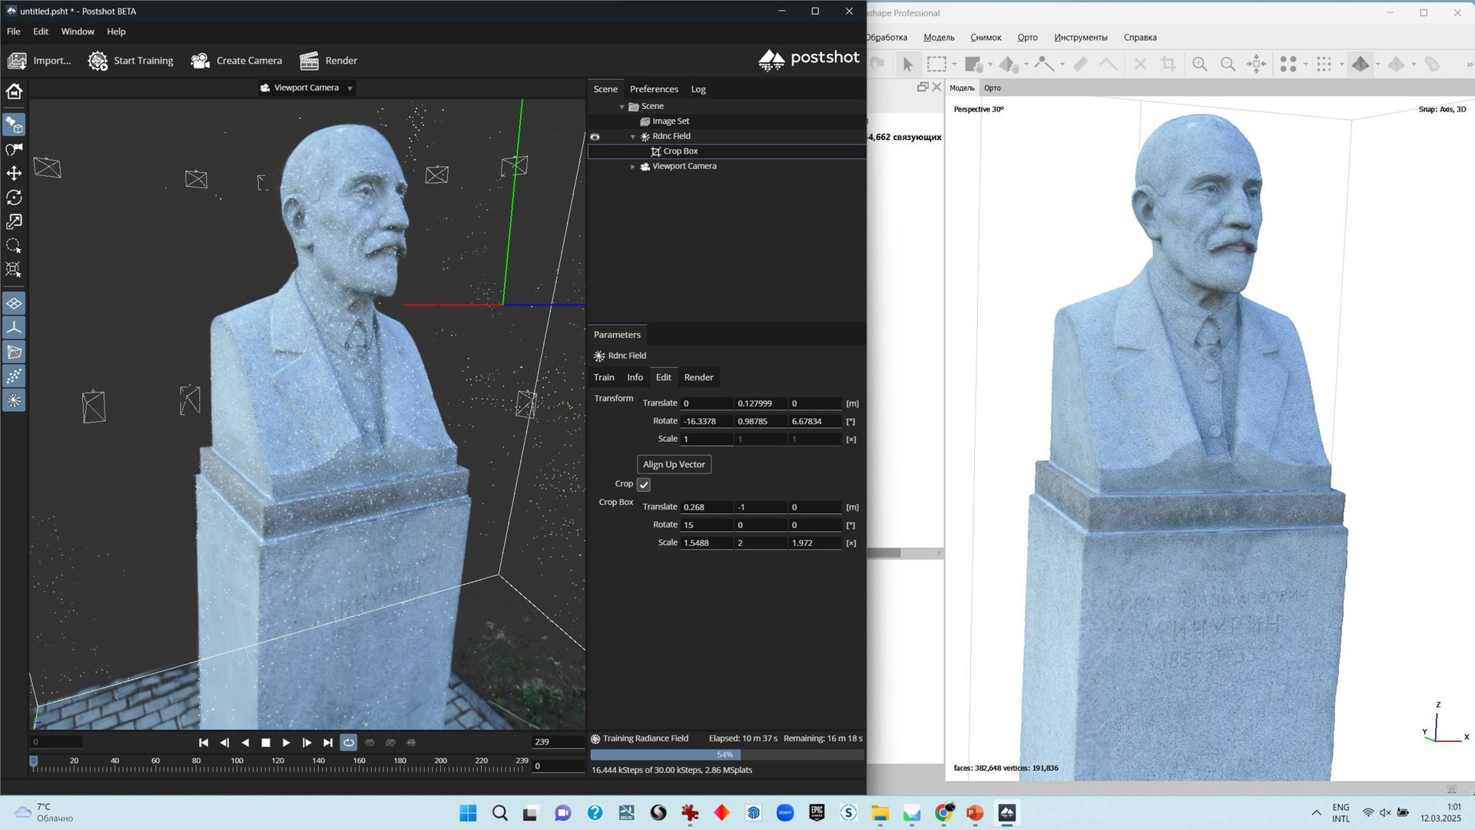Click the Render clapperboard icon

(310, 61)
